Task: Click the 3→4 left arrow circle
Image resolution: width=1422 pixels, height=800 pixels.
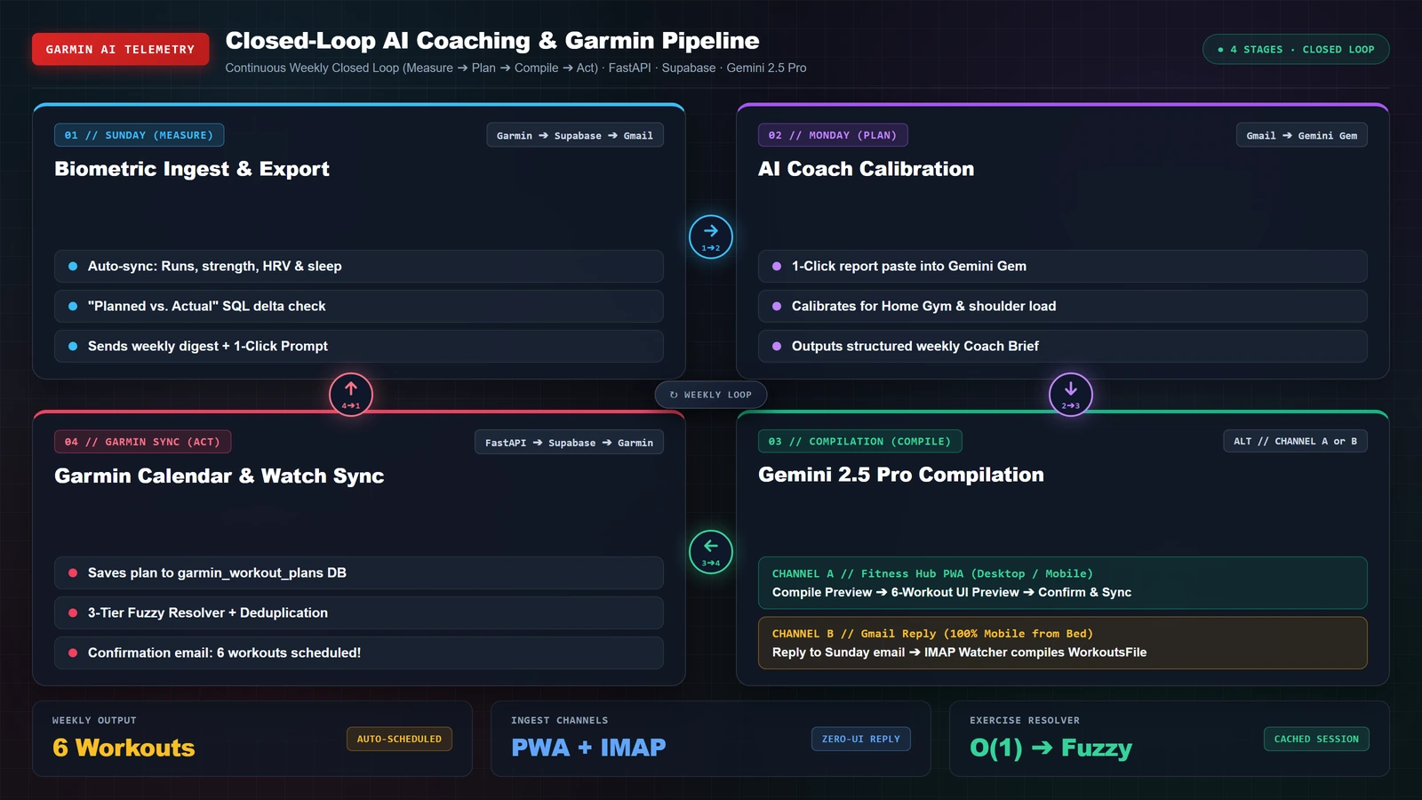Action: coord(711,551)
